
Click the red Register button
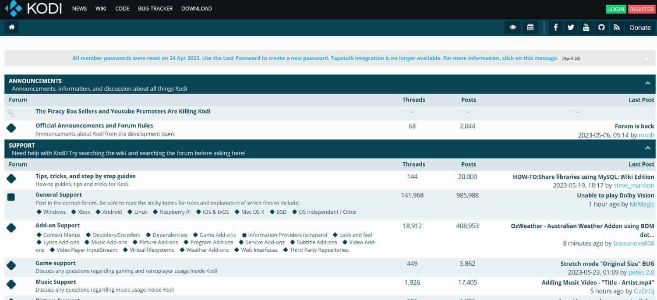[x=641, y=9]
